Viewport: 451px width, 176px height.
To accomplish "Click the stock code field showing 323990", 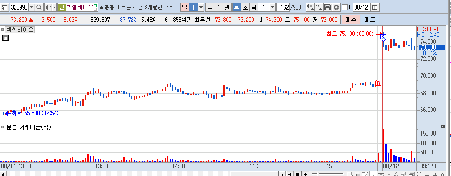I will 19,7.
